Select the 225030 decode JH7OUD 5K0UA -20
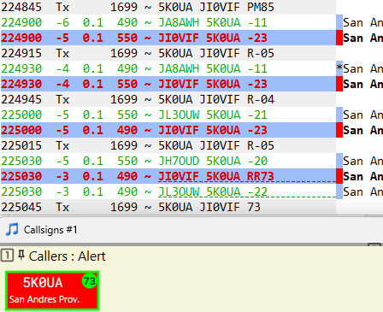This screenshot has width=383, height=312. pos(168,161)
